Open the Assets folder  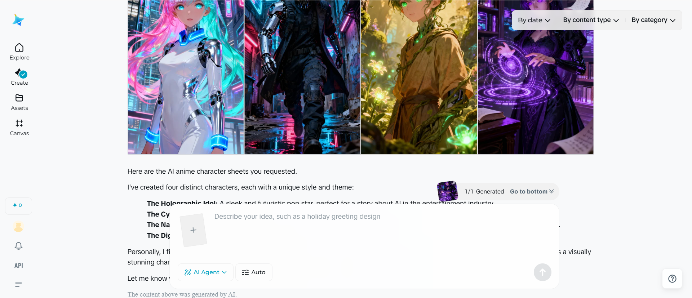point(19,102)
